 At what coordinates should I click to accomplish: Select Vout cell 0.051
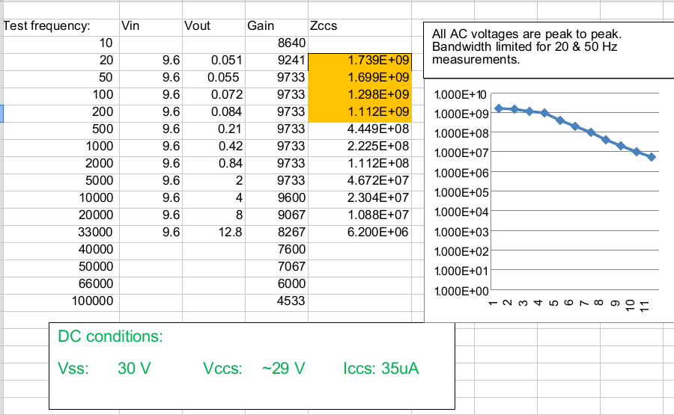tap(213, 61)
